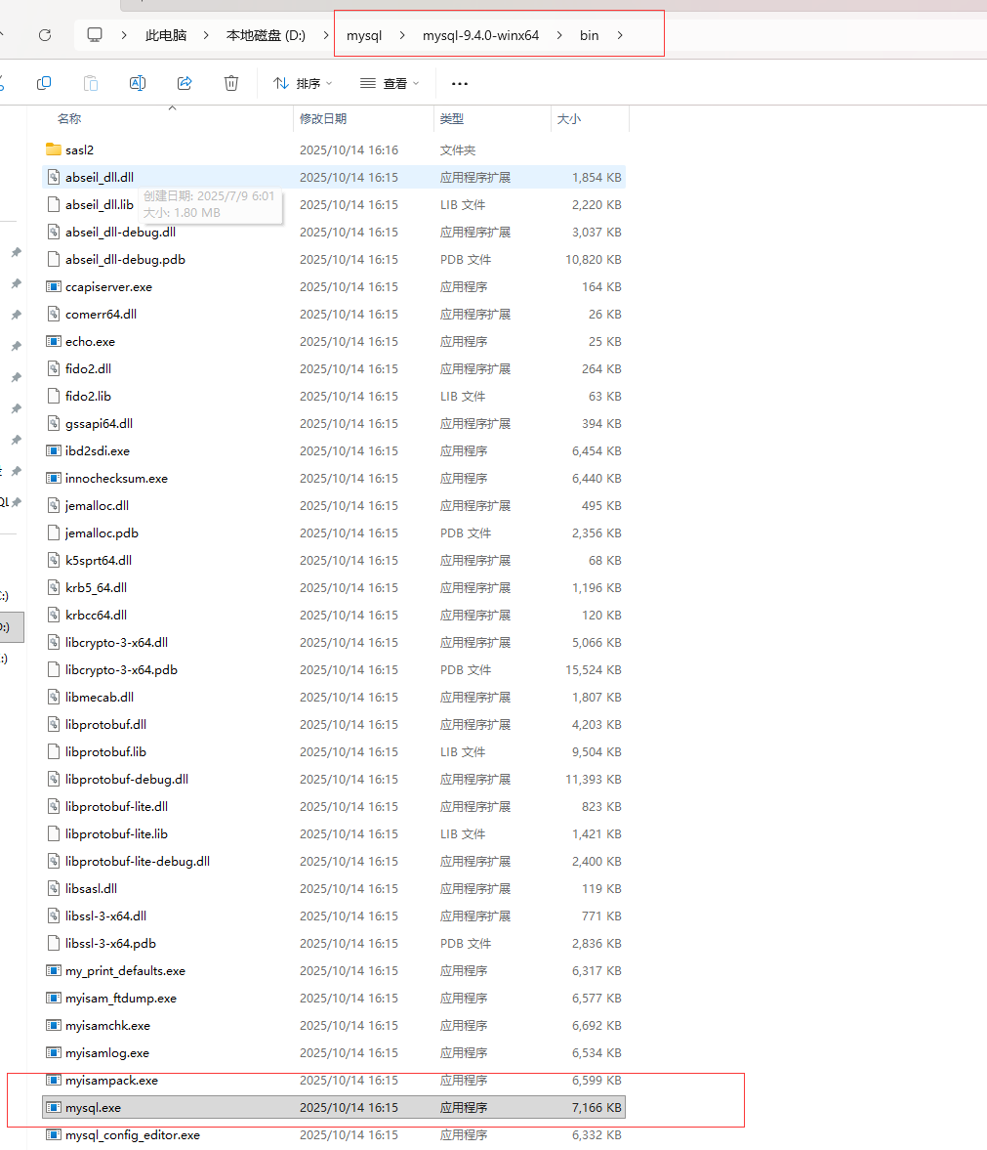
Task: Select the ibd2sdi.exe application icon
Action: [54, 450]
